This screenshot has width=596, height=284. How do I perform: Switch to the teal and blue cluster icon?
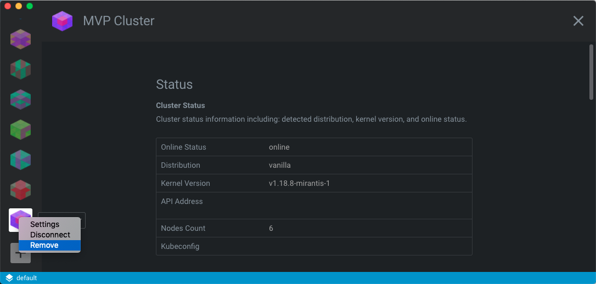pyautogui.click(x=20, y=160)
